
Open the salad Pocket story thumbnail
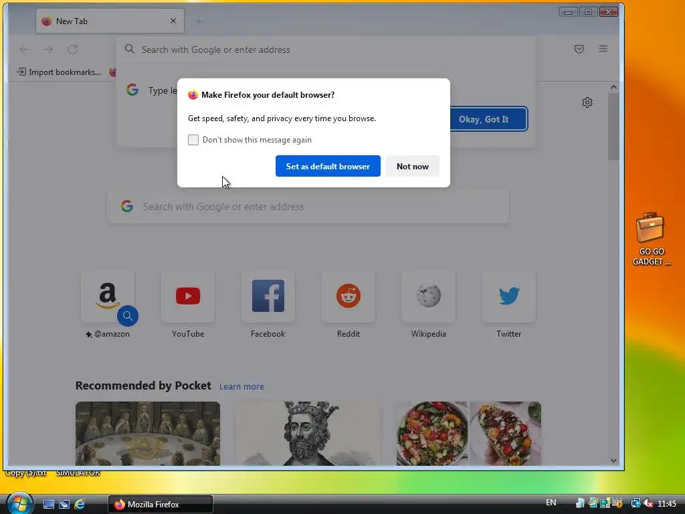point(469,434)
